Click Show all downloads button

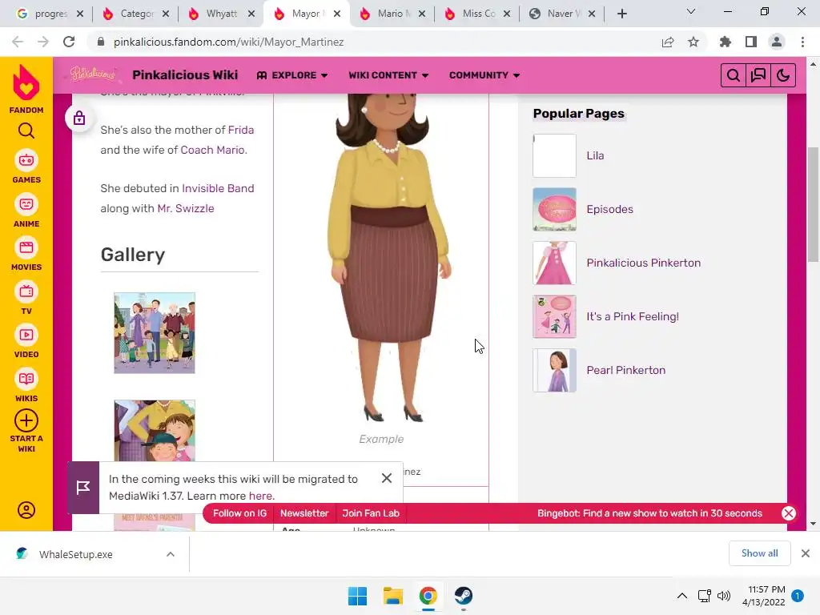coord(759,553)
